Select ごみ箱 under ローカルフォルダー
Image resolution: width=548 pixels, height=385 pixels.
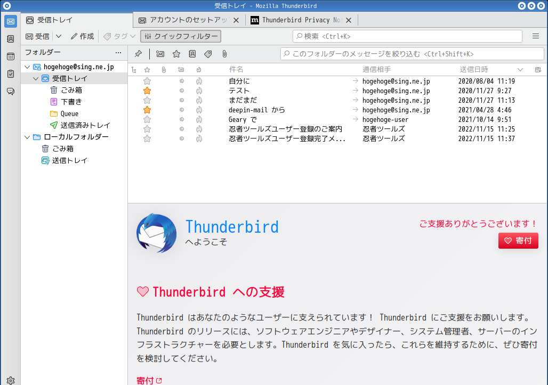pos(74,149)
